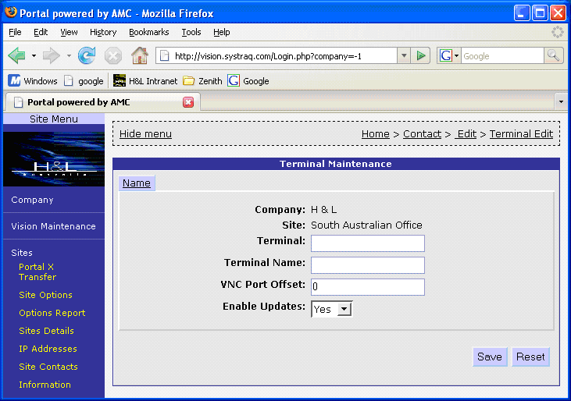
Task: Expand the URL history dropdown arrow
Action: pyautogui.click(x=403, y=55)
